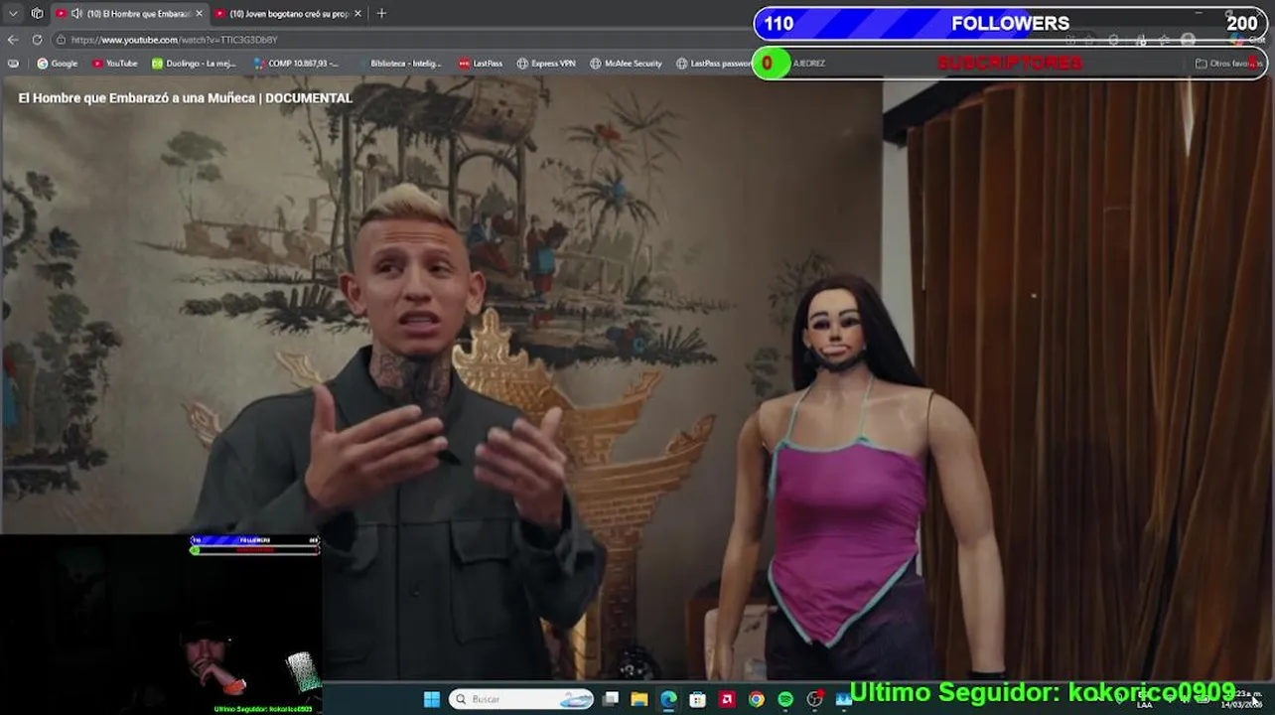Click the browser back arrow
The image size is (1275, 715).
point(13,40)
